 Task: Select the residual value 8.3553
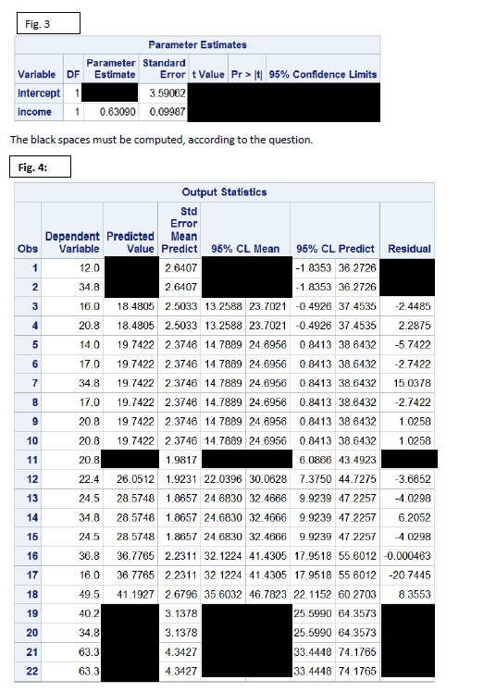point(415,594)
